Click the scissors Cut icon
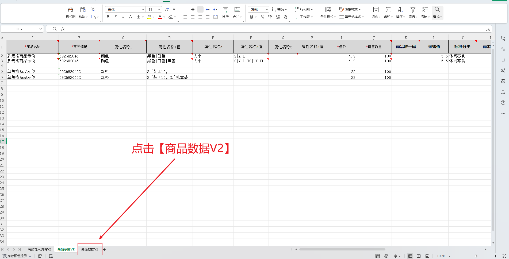The image size is (509, 259). click(93, 10)
